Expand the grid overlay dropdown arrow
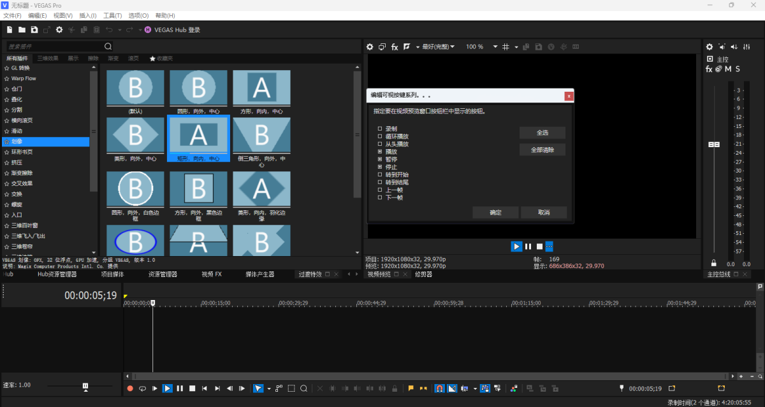The image size is (765, 407). click(516, 46)
